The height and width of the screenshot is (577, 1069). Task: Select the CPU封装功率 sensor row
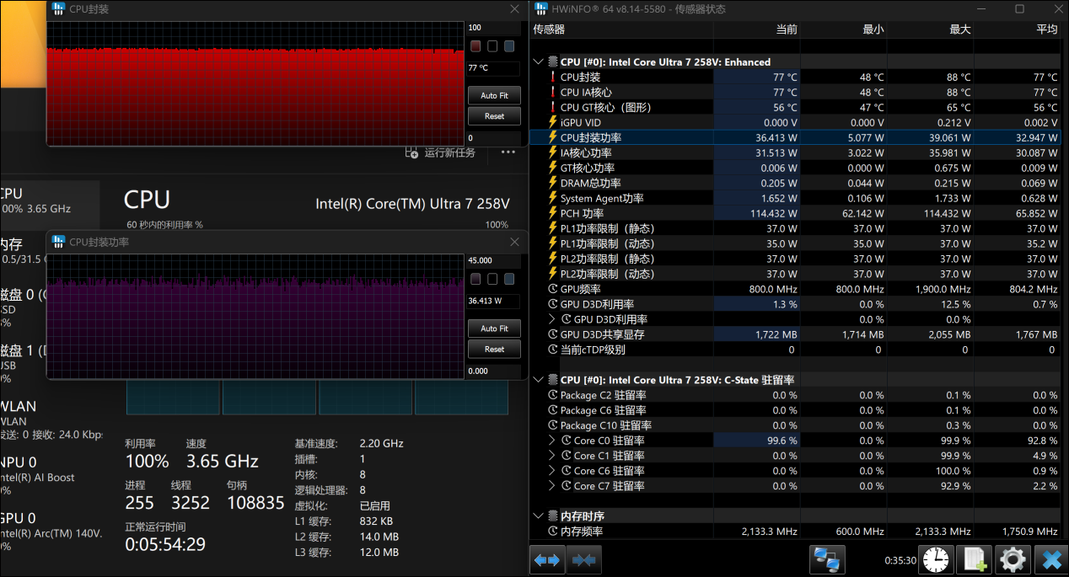[x=590, y=137]
